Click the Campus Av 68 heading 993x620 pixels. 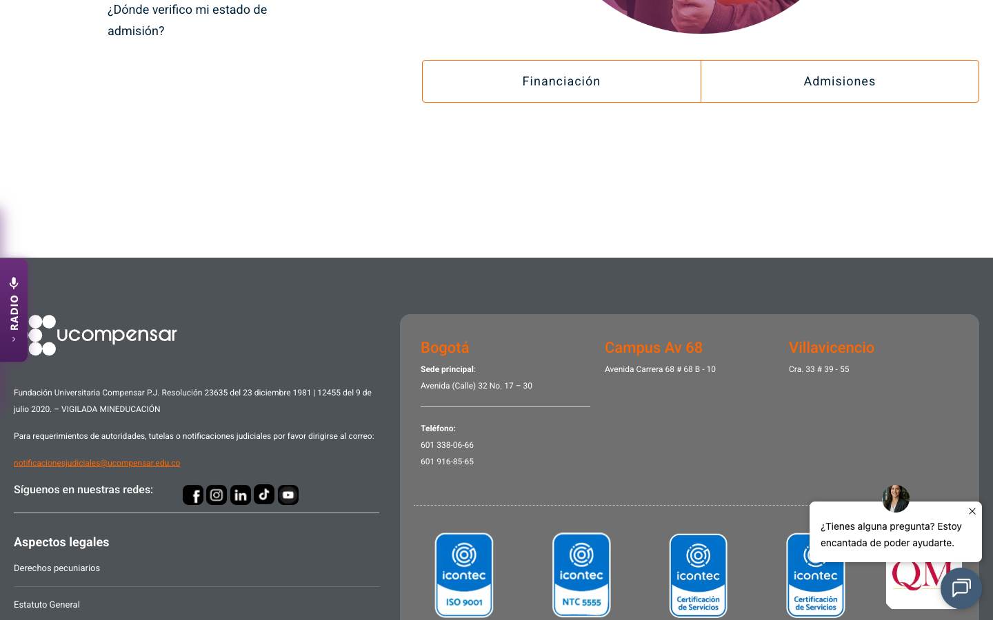(654, 348)
